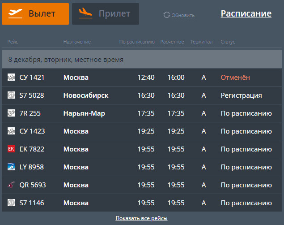Image resolution: width=284 pixels, height=225 pixels.
Task: Select the Новосибирск destination row
Action: [x=142, y=95]
